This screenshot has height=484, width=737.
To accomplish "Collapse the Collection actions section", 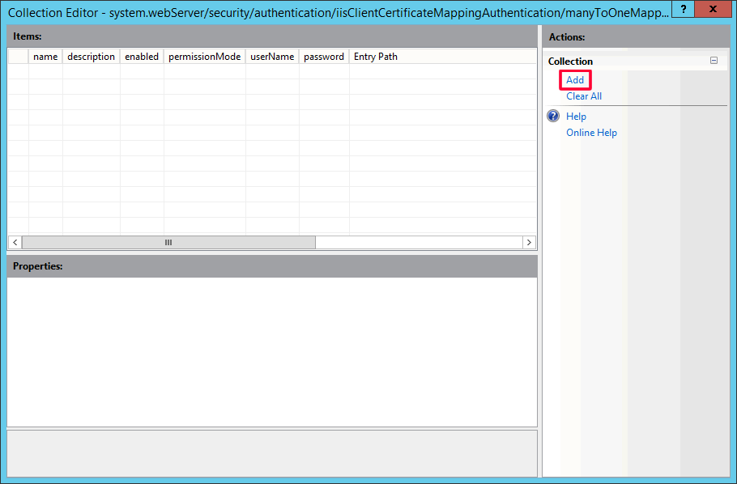I will coord(714,61).
